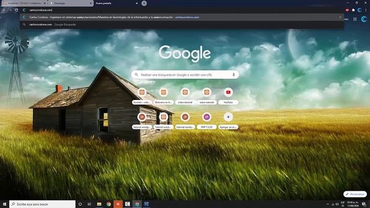Open the Camtasia C icon in the taskbar
This screenshot has height=208, width=370.
[x=127, y=204]
